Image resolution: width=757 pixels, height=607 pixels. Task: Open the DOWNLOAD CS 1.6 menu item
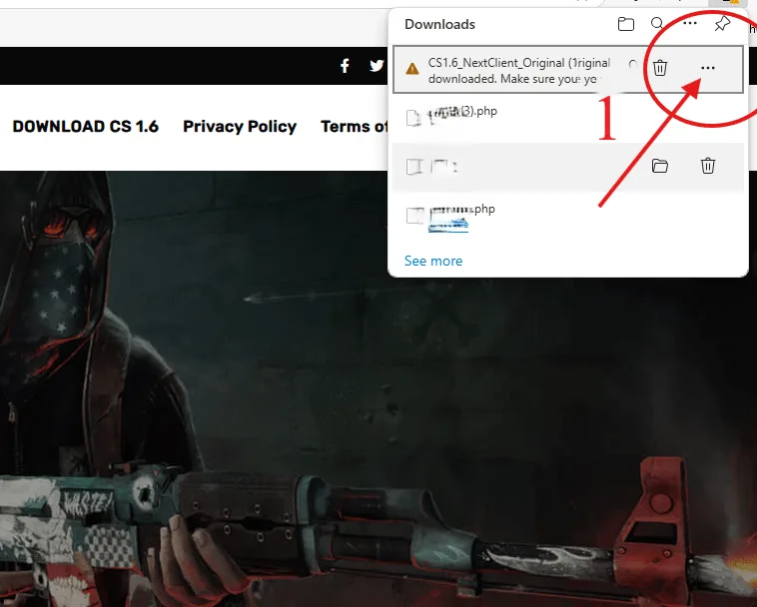[x=86, y=127]
